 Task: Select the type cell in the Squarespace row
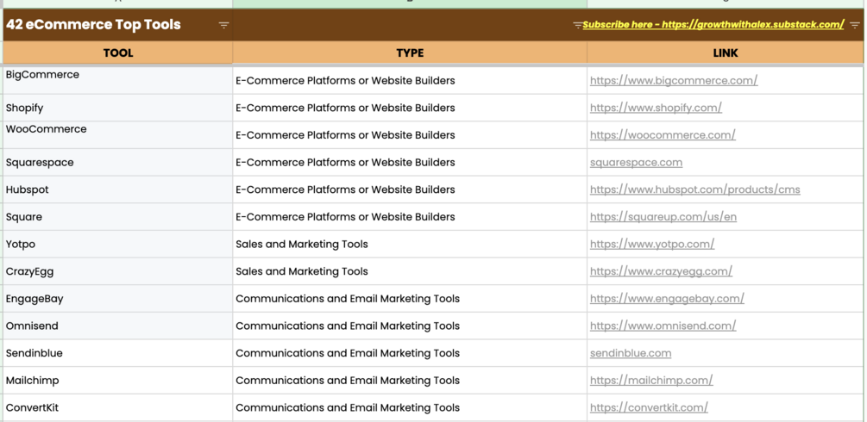[410, 163]
